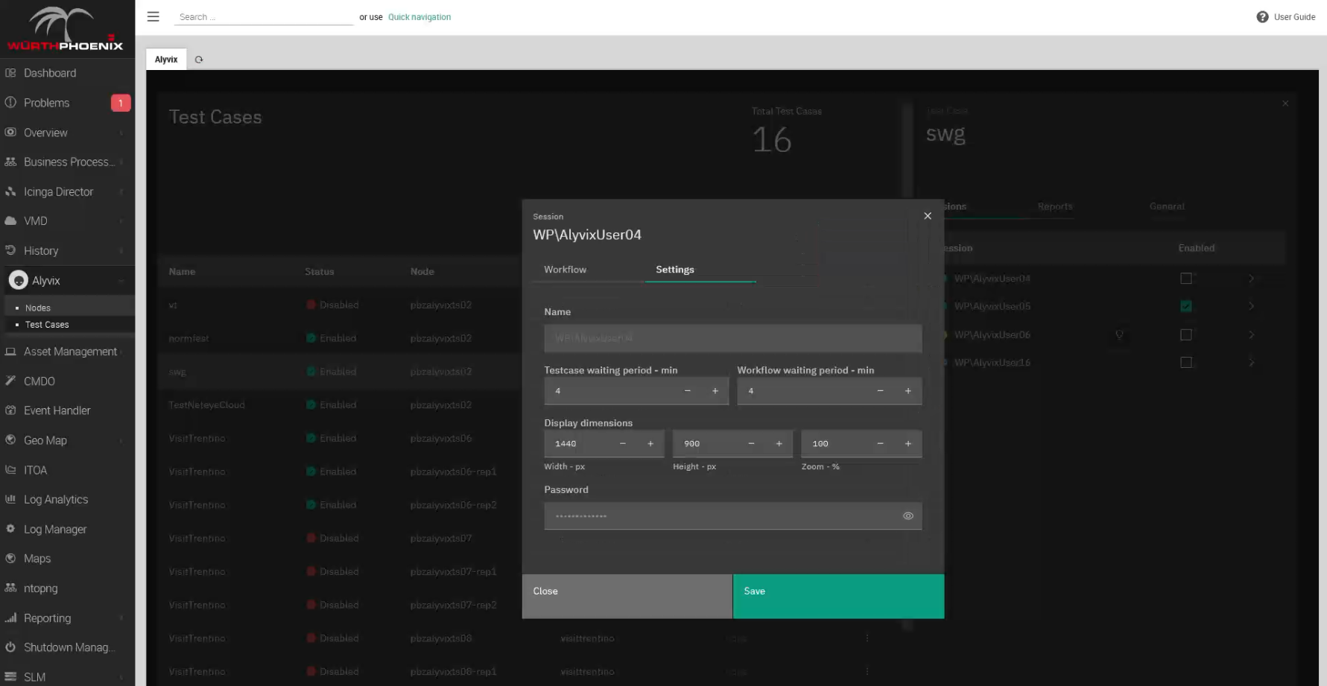Click the Würth Phoenix logo
The image size is (1327, 686).
pos(66,29)
